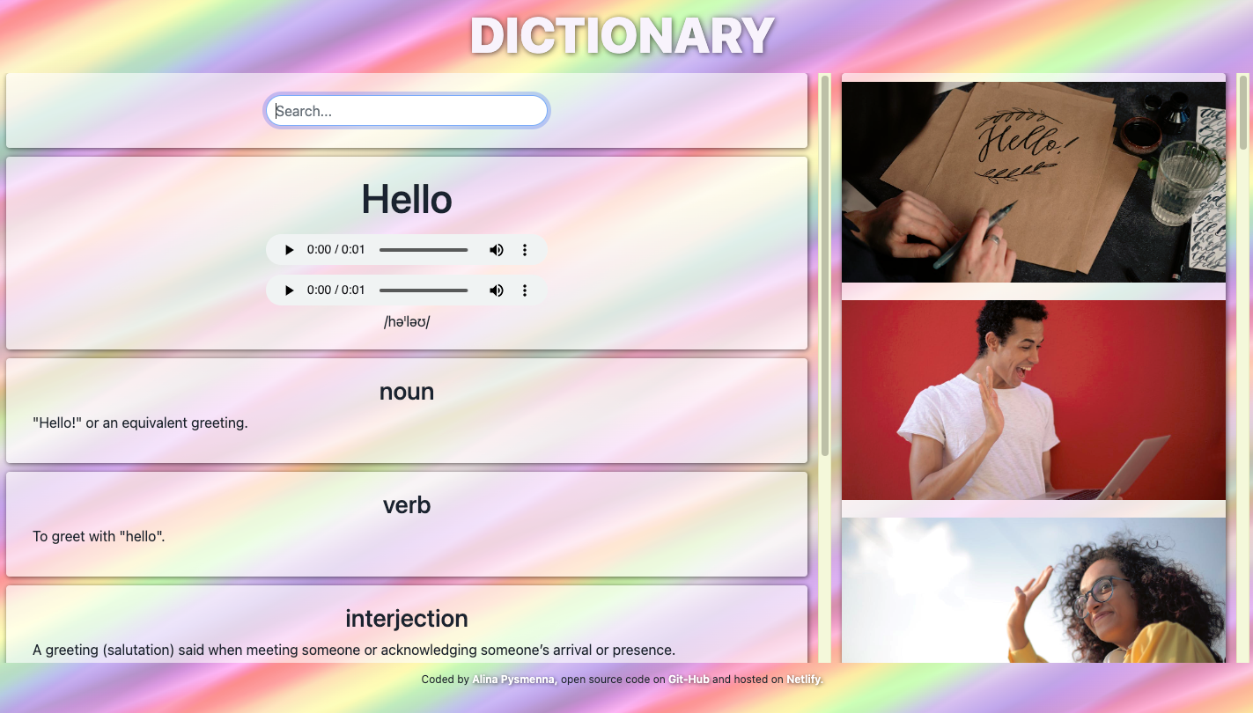Click the second player's 0:00 / 0:01 time

click(x=335, y=290)
